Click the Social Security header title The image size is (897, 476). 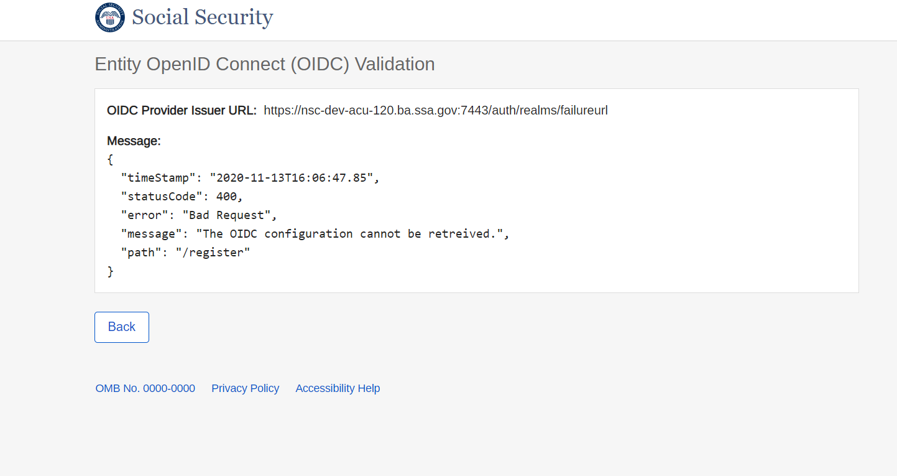tap(202, 17)
